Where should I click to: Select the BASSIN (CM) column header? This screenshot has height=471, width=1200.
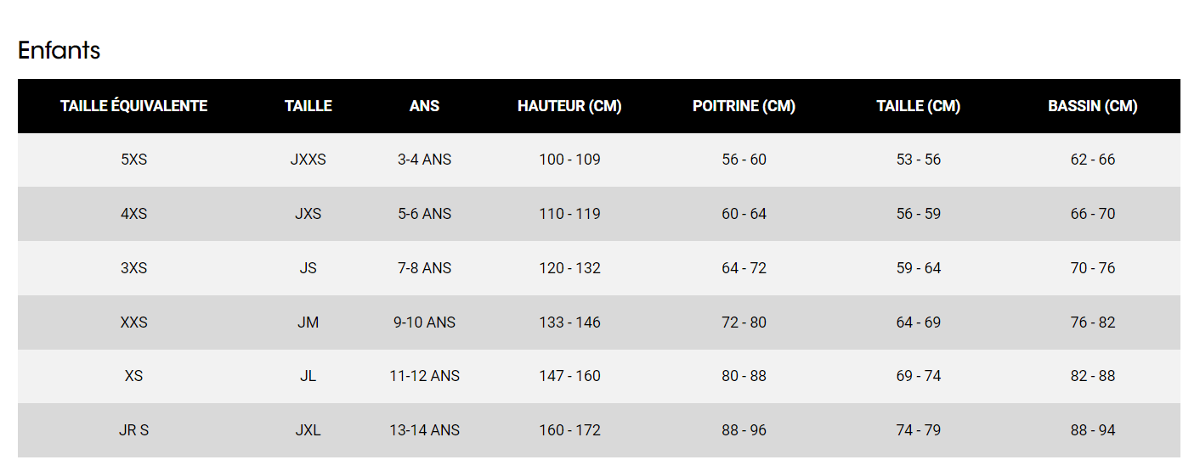[x=1092, y=106]
